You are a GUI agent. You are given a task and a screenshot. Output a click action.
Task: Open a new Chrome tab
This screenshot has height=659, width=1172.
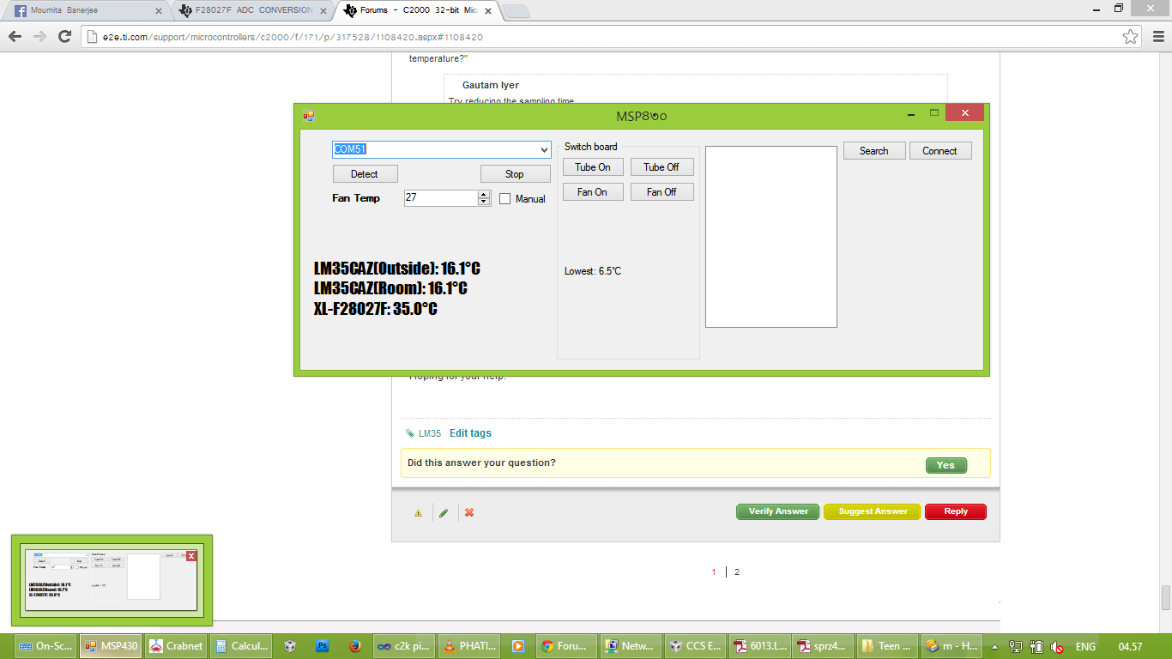516,11
